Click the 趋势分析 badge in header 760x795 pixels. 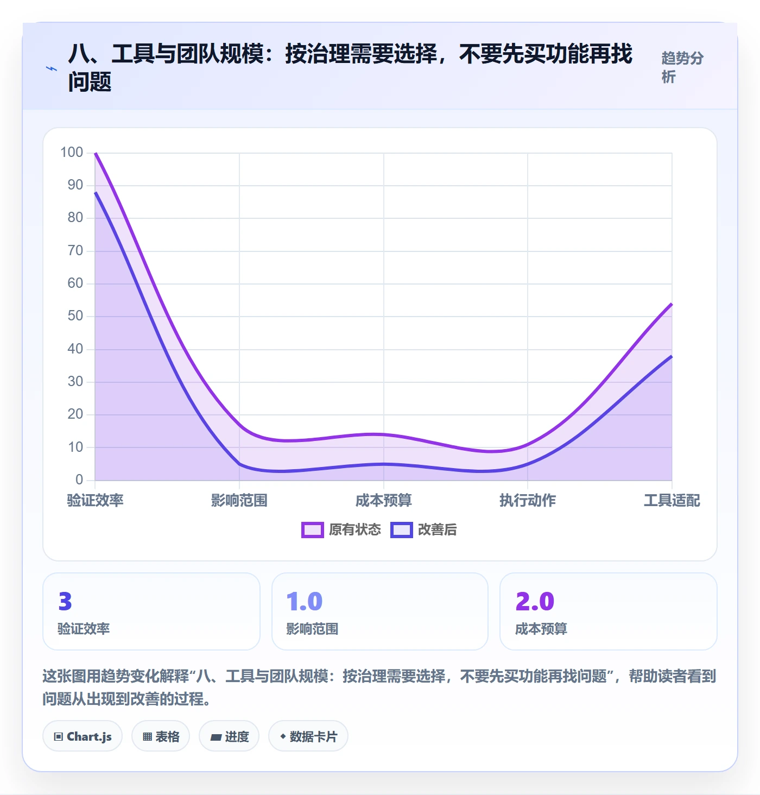point(682,67)
